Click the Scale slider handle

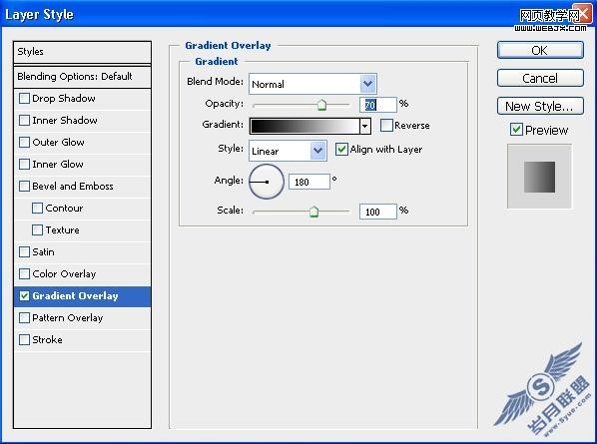tap(313, 212)
